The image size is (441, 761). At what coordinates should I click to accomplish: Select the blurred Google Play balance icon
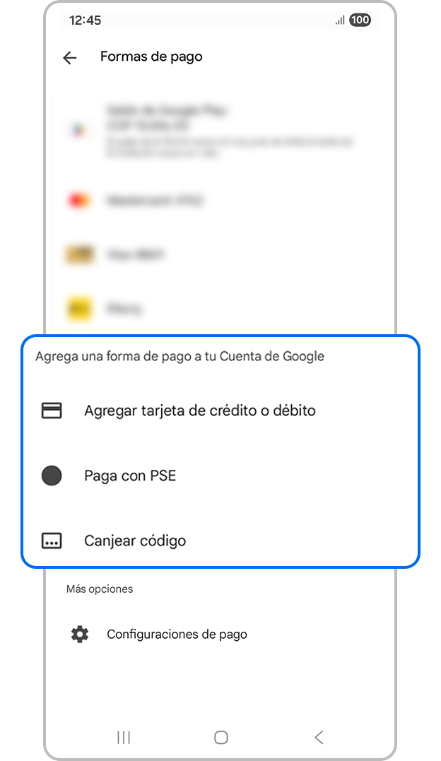point(78,130)
